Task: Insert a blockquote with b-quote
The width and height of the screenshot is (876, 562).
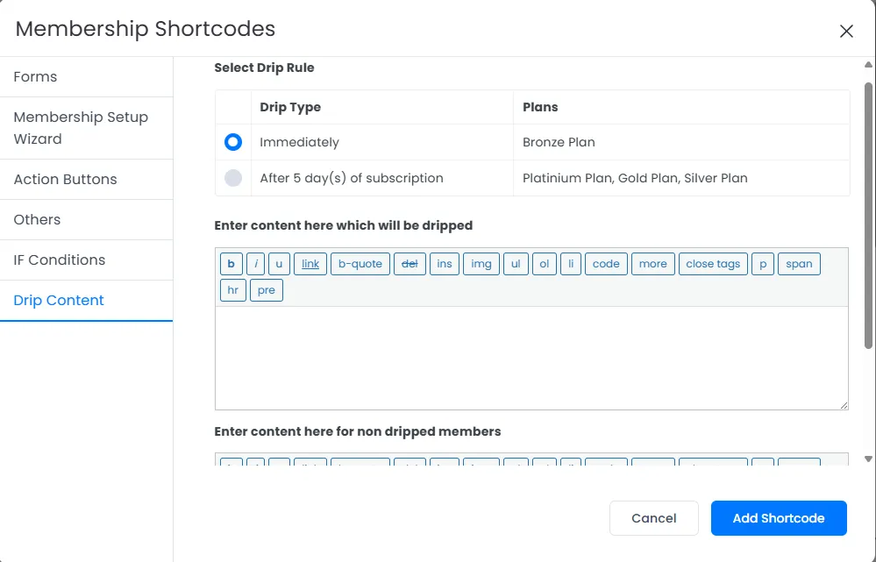Action: pos(360,263)
